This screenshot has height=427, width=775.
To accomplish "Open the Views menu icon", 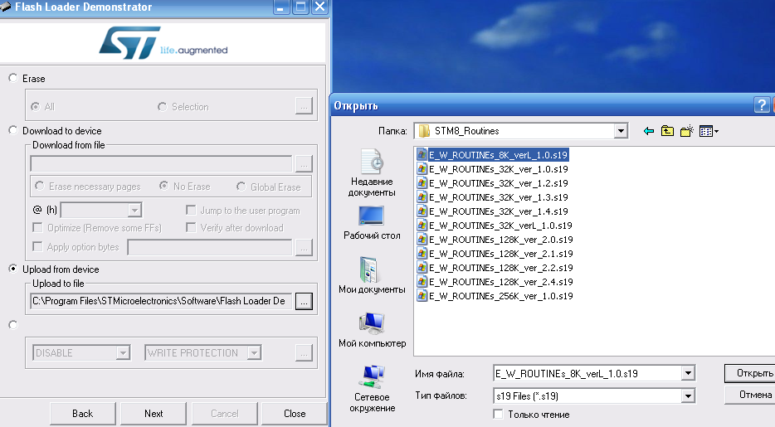I will [x=708, y=131].
